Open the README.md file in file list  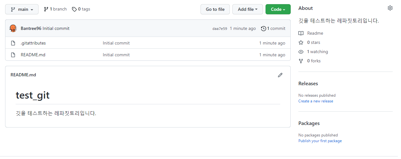tap(33, 55)
